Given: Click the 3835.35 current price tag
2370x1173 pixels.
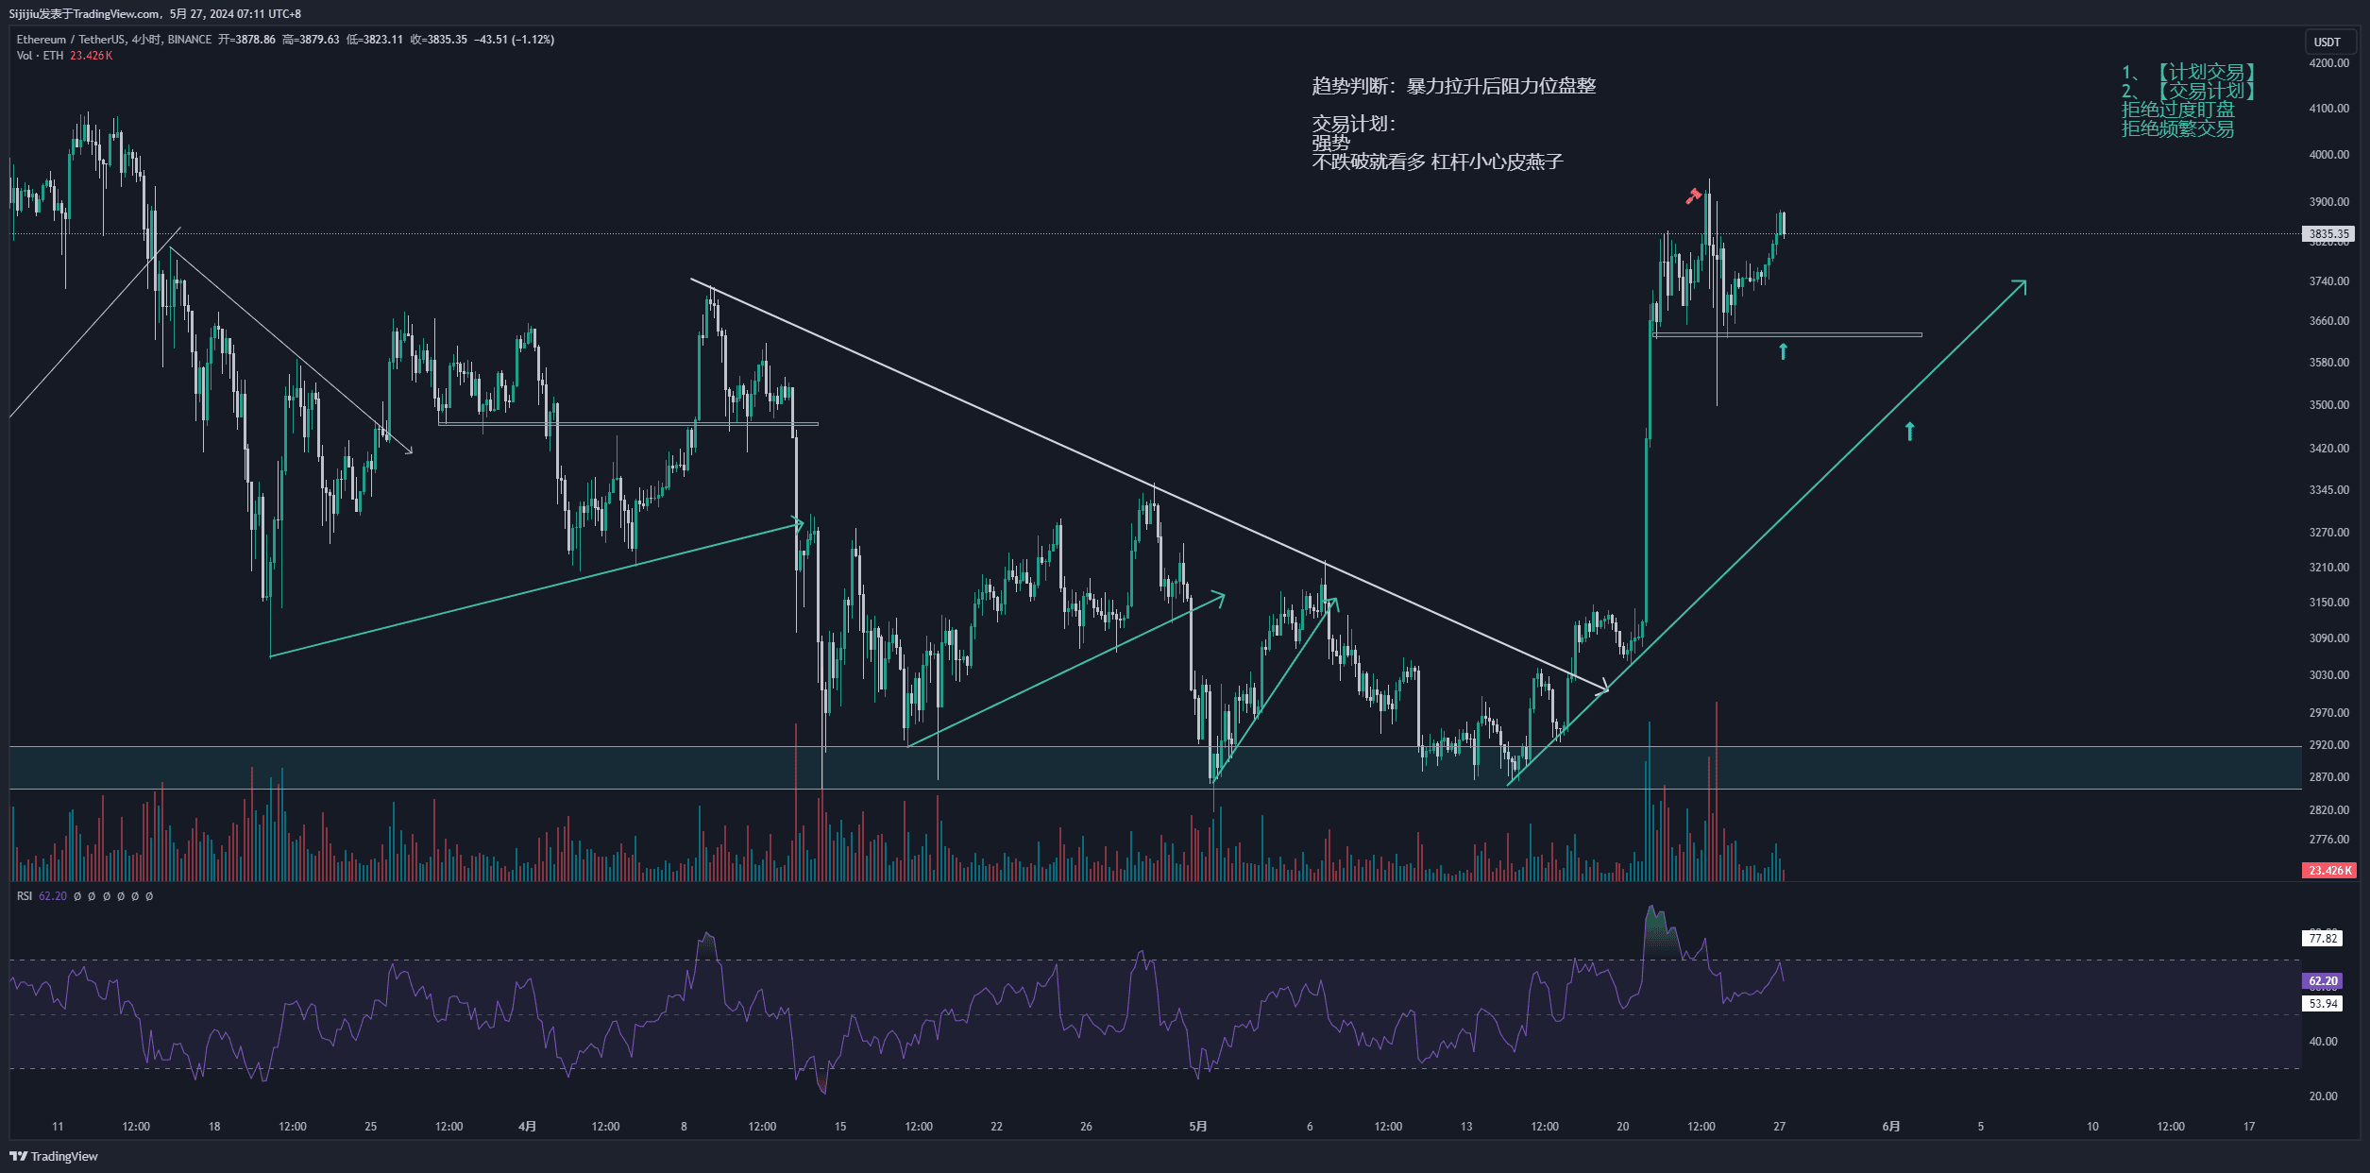Looking at the screenshot, I should pos(2328,233).
